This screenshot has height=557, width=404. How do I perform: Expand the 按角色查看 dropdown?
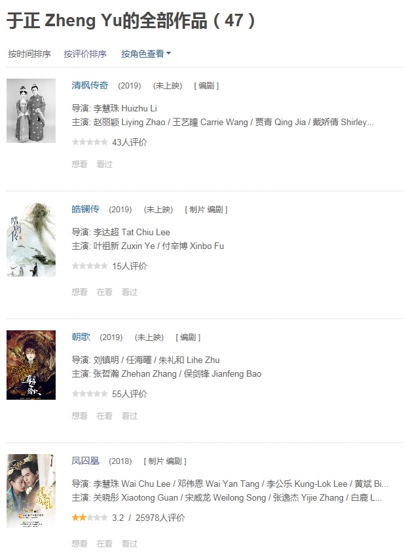pyautogui.click(x=146, y=54)
